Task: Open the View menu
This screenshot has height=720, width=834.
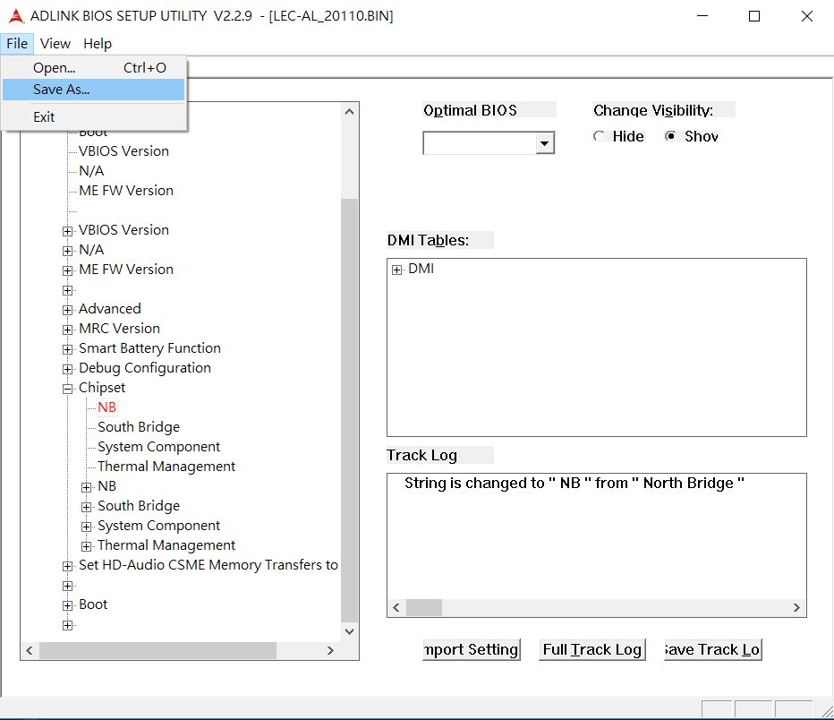Action: (55, 44)
